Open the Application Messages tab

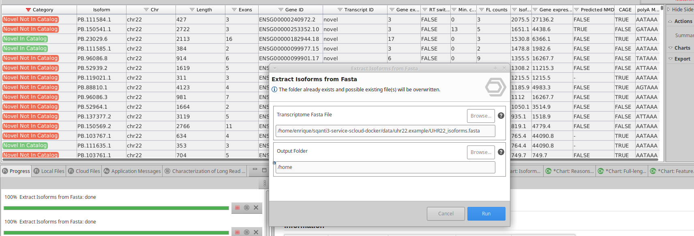point(132,171)
